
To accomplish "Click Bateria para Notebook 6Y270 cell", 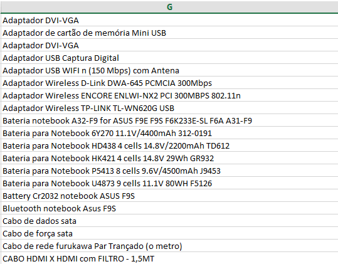I will coord(169,133).
